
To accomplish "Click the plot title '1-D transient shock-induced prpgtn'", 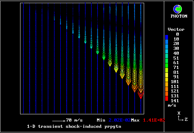I will tap(74, 126).
